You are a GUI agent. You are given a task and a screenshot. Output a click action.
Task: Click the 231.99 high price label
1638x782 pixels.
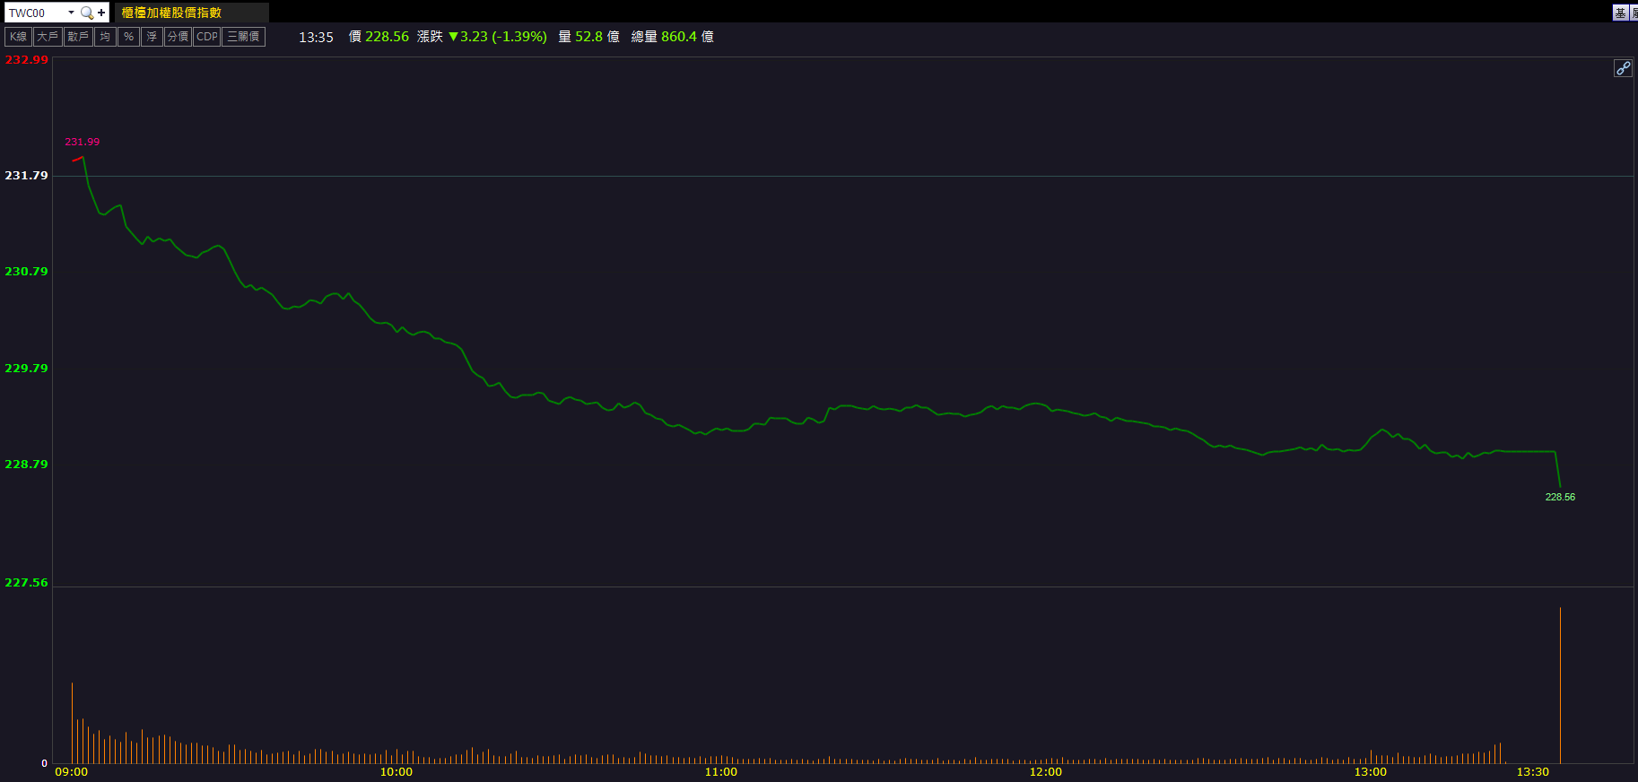[x=83, y=142]
